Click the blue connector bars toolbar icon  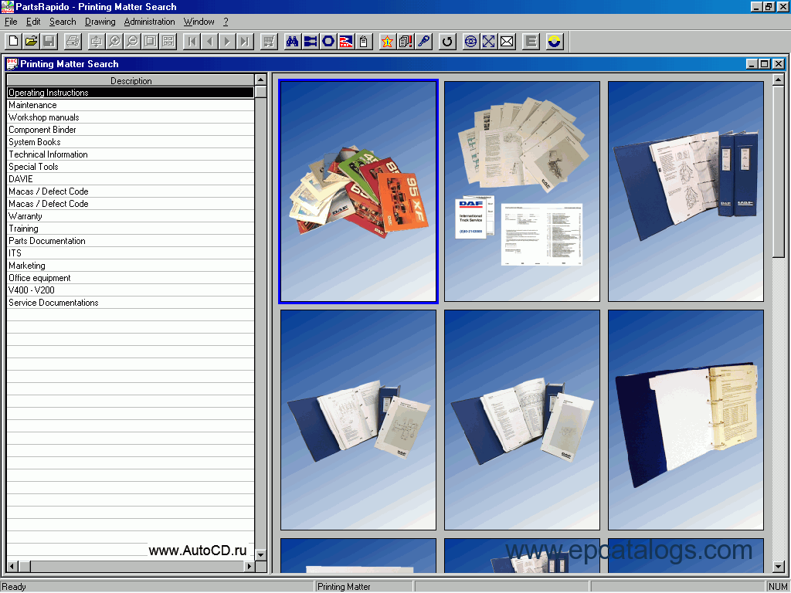[x=311, y=42]
